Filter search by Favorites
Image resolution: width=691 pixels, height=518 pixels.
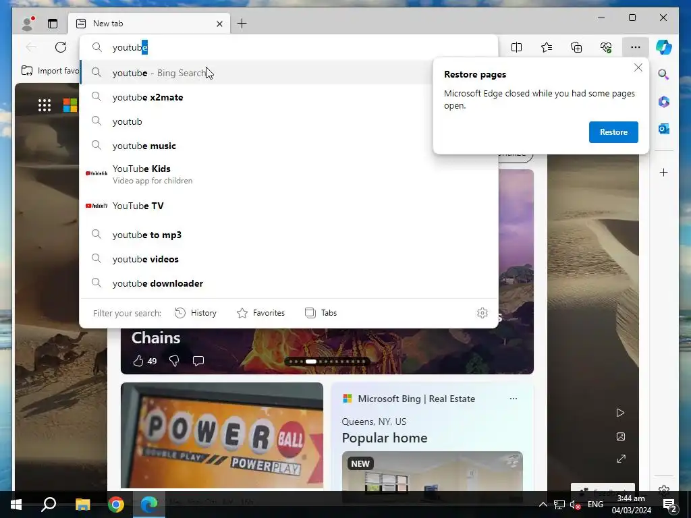tap(261, 313)
